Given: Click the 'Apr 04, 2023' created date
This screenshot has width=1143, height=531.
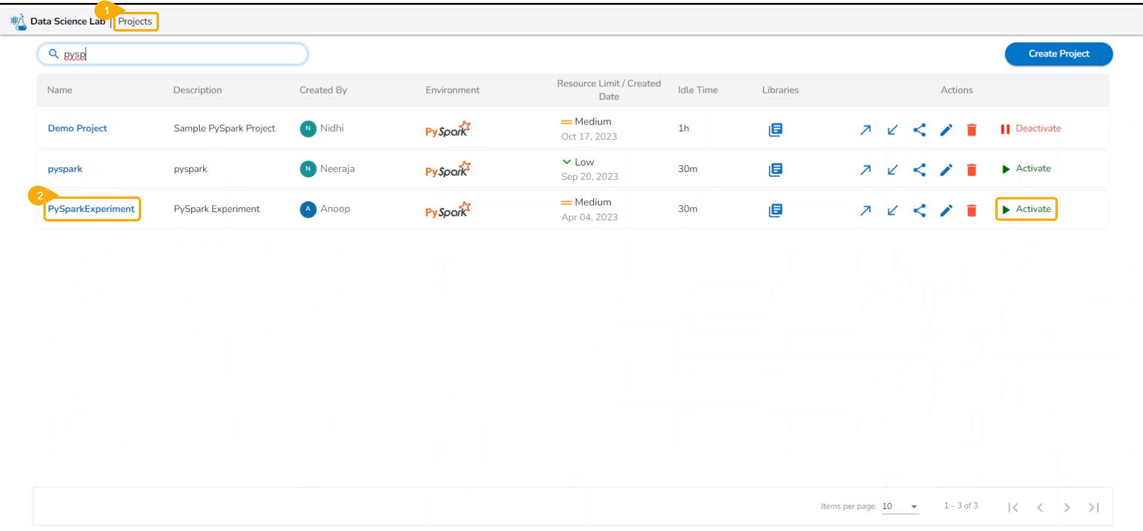Looking at the screenshot, I should click(x=590, y=217).
